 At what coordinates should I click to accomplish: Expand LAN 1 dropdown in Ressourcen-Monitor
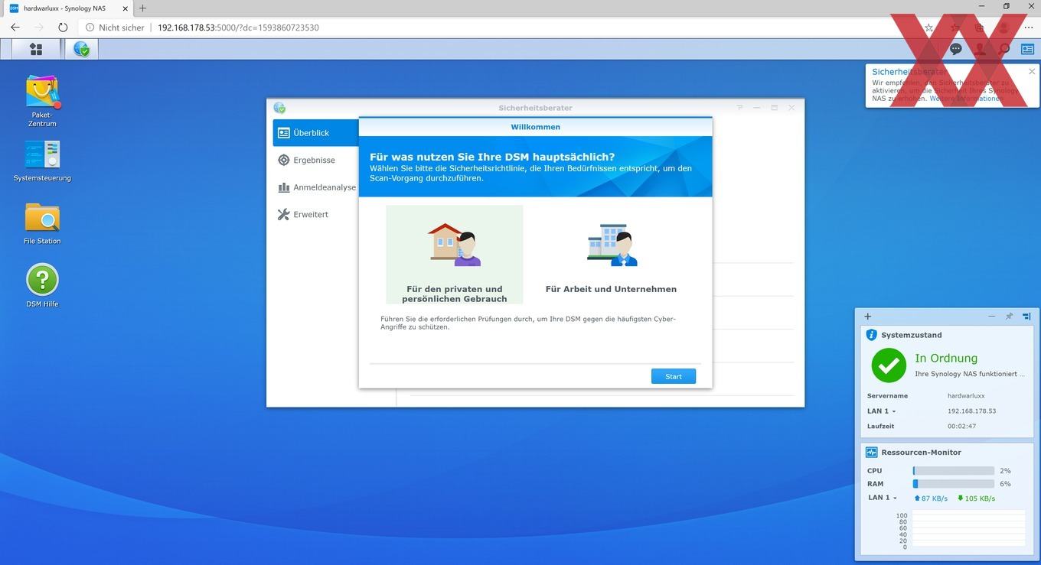coord(882,498)
